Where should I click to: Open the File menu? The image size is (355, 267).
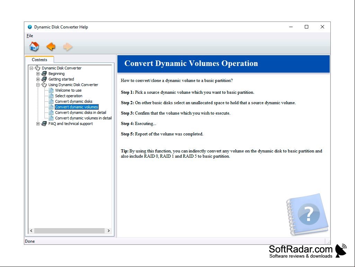[x=30, y=36]
